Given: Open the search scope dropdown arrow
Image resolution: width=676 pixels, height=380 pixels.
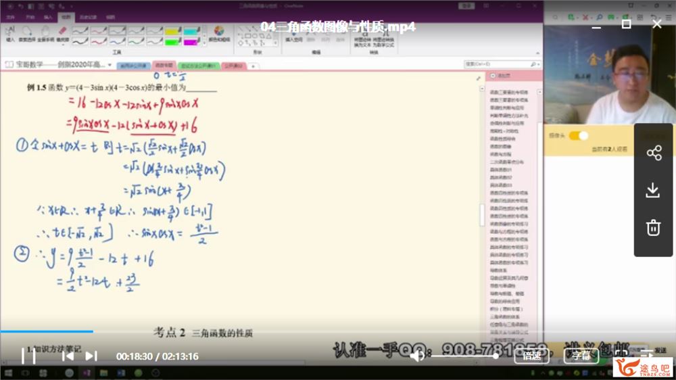Looking at the screenshot, I should (538, 64).
